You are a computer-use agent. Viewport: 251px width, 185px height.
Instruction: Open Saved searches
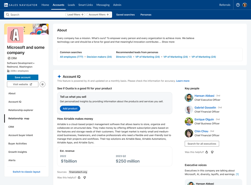[x=126, y=15]
